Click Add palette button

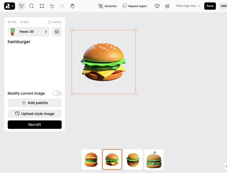click(x=35, y=103)
